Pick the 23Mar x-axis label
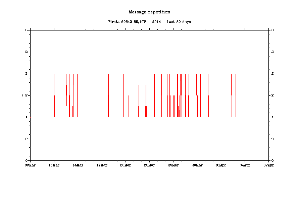Image resolution: width=299 pixels, height=211 pixels. point(149,165)
